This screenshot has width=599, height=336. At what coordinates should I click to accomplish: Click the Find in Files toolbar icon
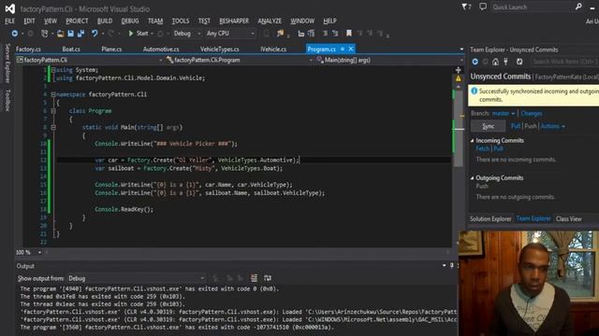coord(281,34)
